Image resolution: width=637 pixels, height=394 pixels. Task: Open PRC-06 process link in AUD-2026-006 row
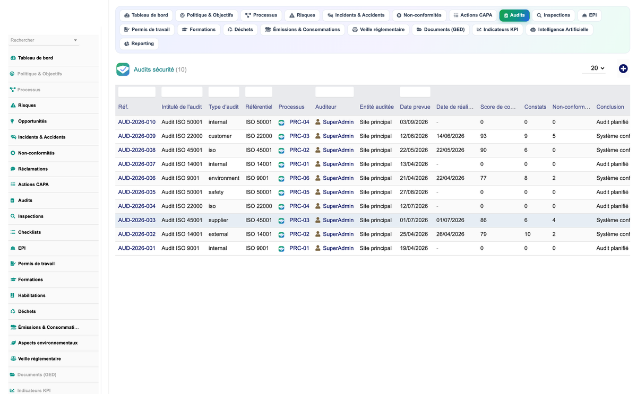pyautogui.click(x=299, y=178)
